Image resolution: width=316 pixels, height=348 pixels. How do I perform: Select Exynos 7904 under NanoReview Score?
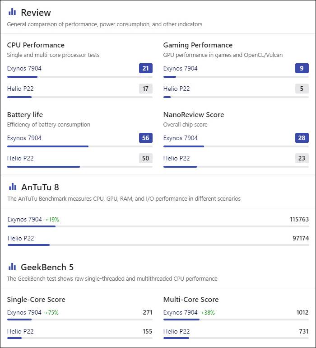(180, 138)
